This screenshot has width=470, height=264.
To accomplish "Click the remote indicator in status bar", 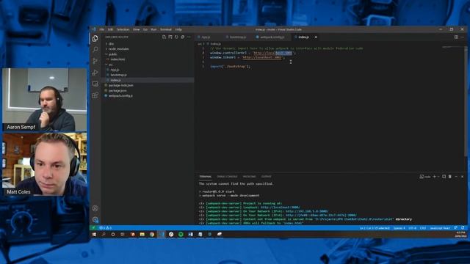I will click(x=93, y=228).
